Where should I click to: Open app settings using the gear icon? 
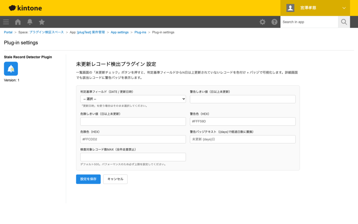[262, 22]
